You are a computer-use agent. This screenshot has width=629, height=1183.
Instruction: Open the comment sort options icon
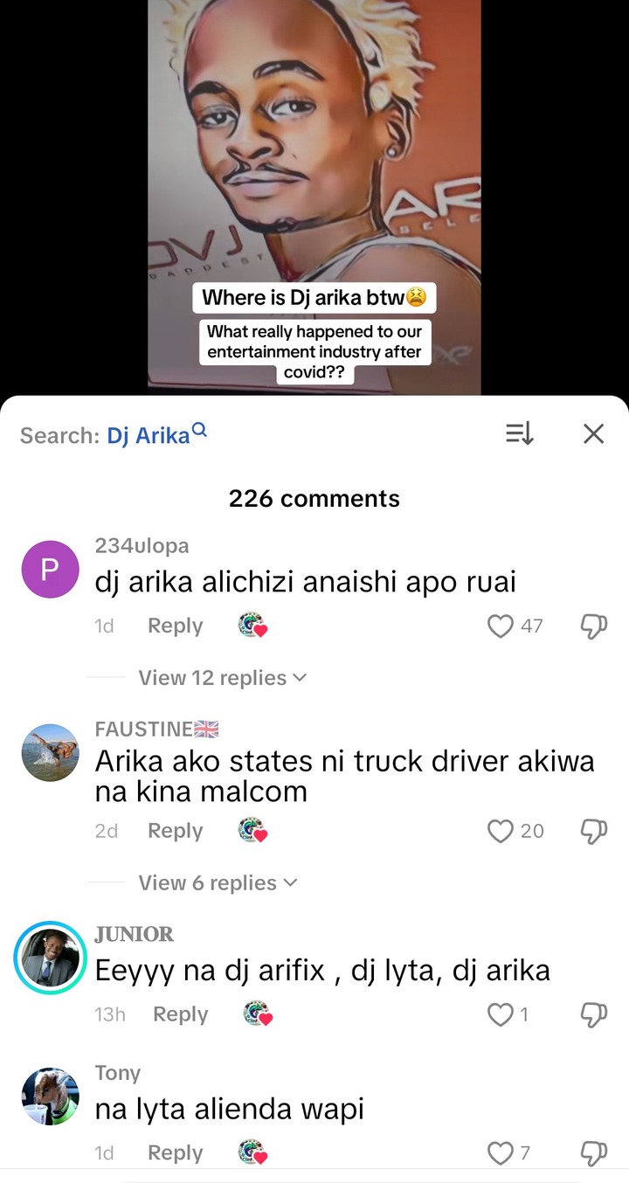point(519,433)
